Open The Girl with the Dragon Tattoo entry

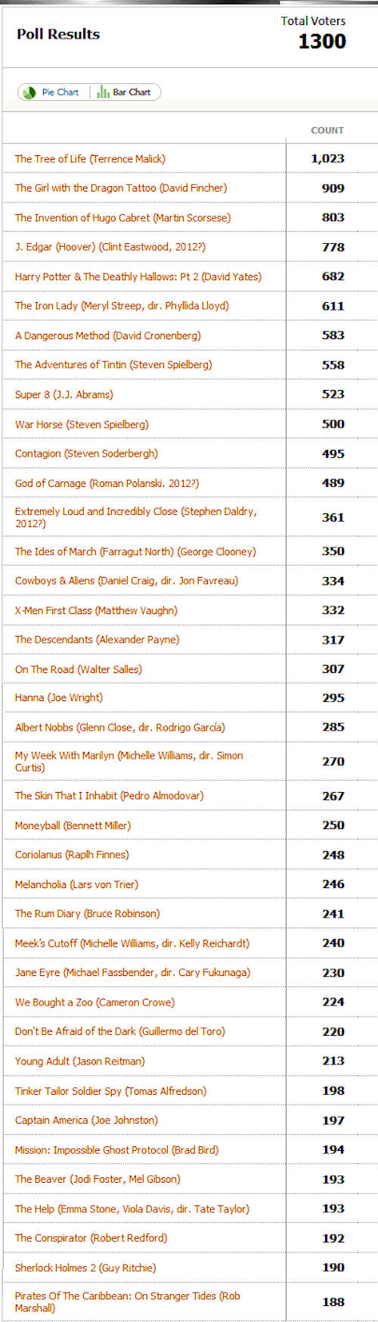tap(121, 188)
